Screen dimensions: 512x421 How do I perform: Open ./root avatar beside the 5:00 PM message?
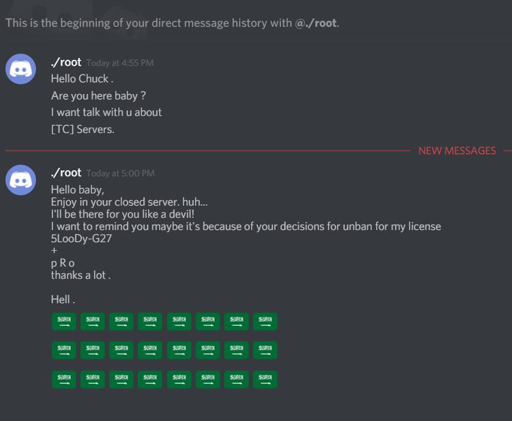click(x=21, y=179)
